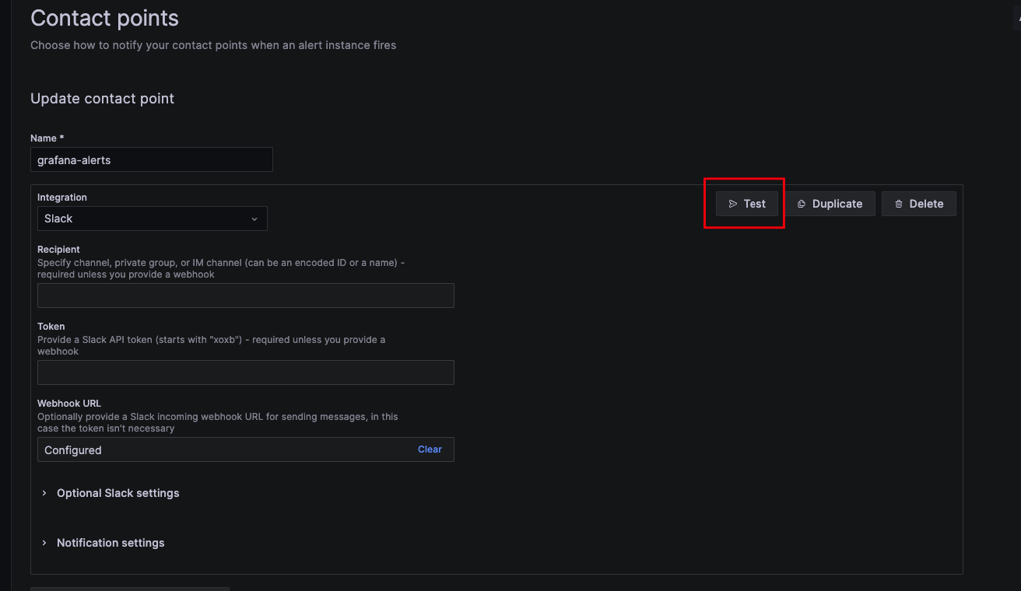The width and height of the screenshot is (1021, 591).
Task: Click the chevron arrow in Integration dropdown
Action: point(254,219)
